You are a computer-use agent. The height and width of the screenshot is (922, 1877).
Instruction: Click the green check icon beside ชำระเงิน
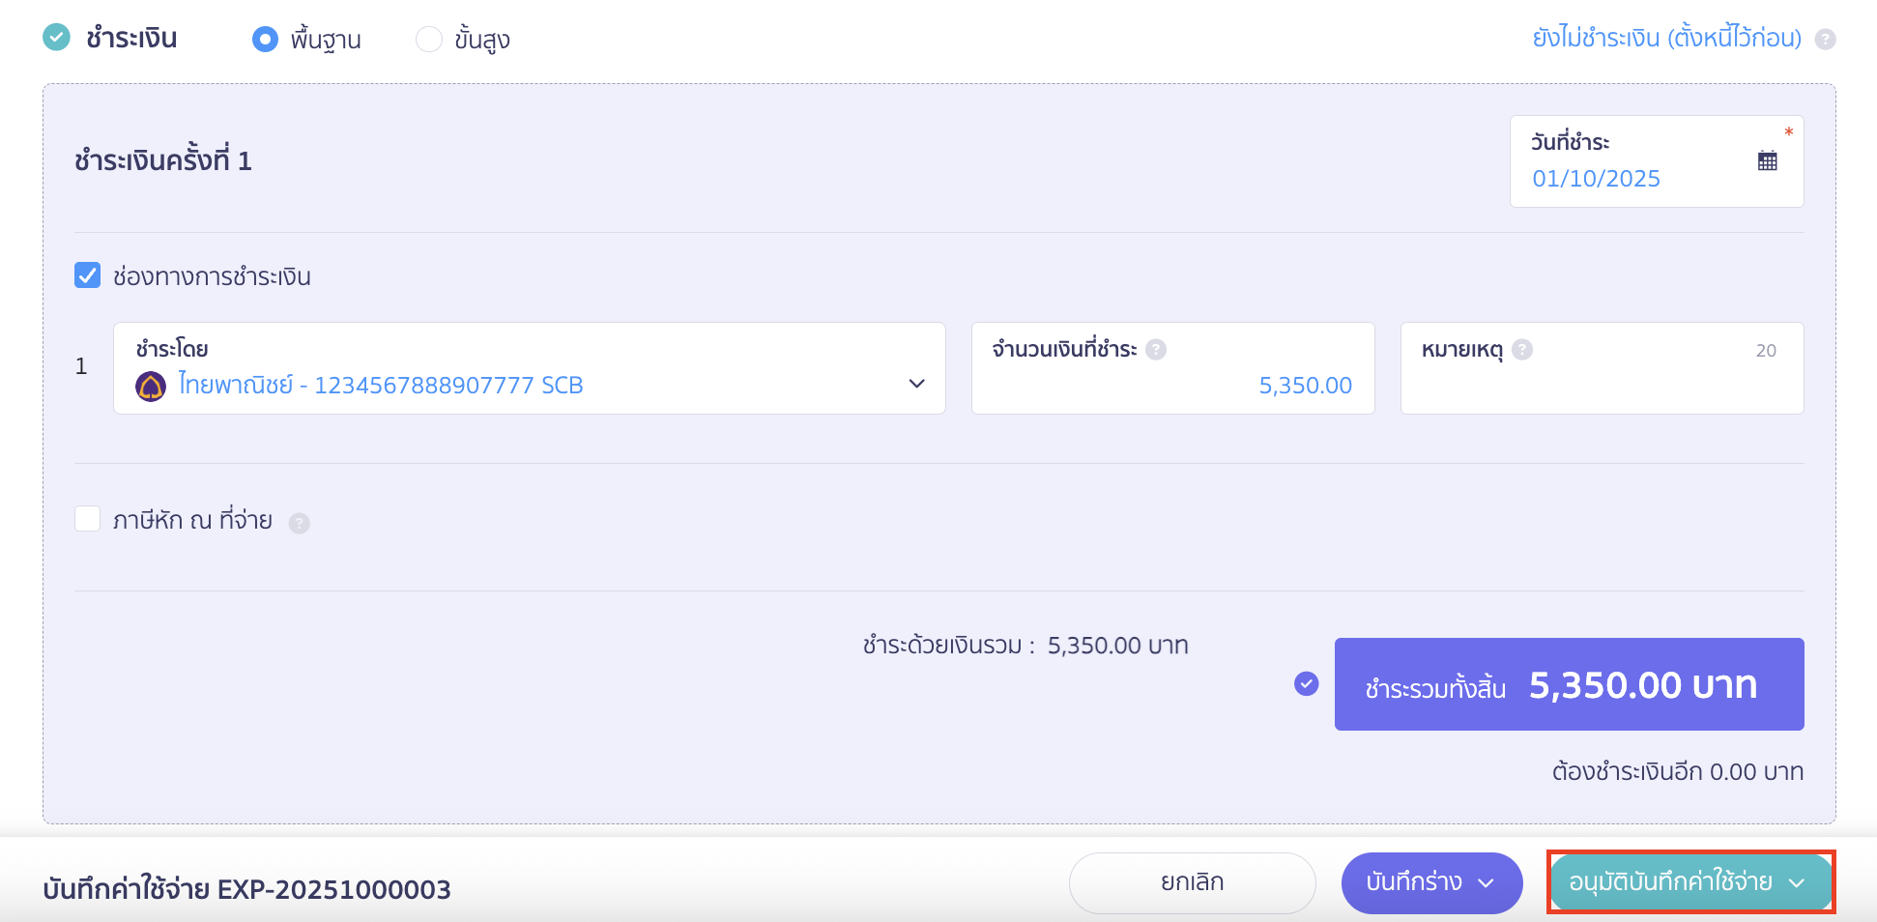click(57, 38)
